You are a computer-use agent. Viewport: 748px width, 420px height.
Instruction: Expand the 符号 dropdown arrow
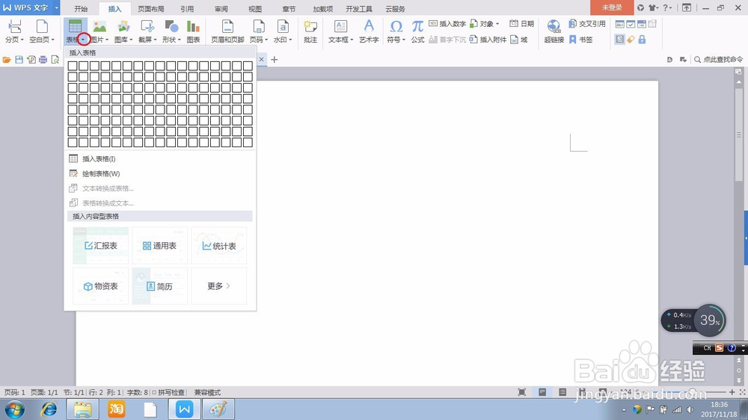[x=404, y=40]
